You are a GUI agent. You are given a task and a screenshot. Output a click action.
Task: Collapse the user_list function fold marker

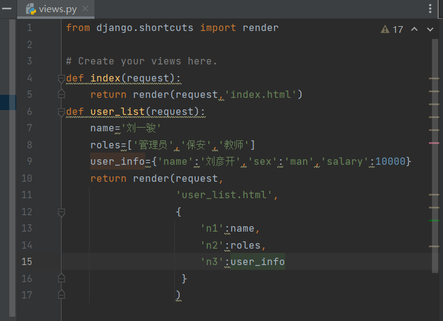(61, 112)
